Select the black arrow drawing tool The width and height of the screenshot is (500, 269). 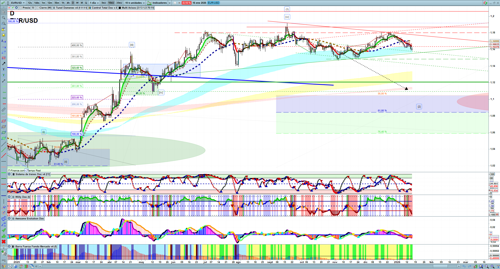click(x=4, y=64)
